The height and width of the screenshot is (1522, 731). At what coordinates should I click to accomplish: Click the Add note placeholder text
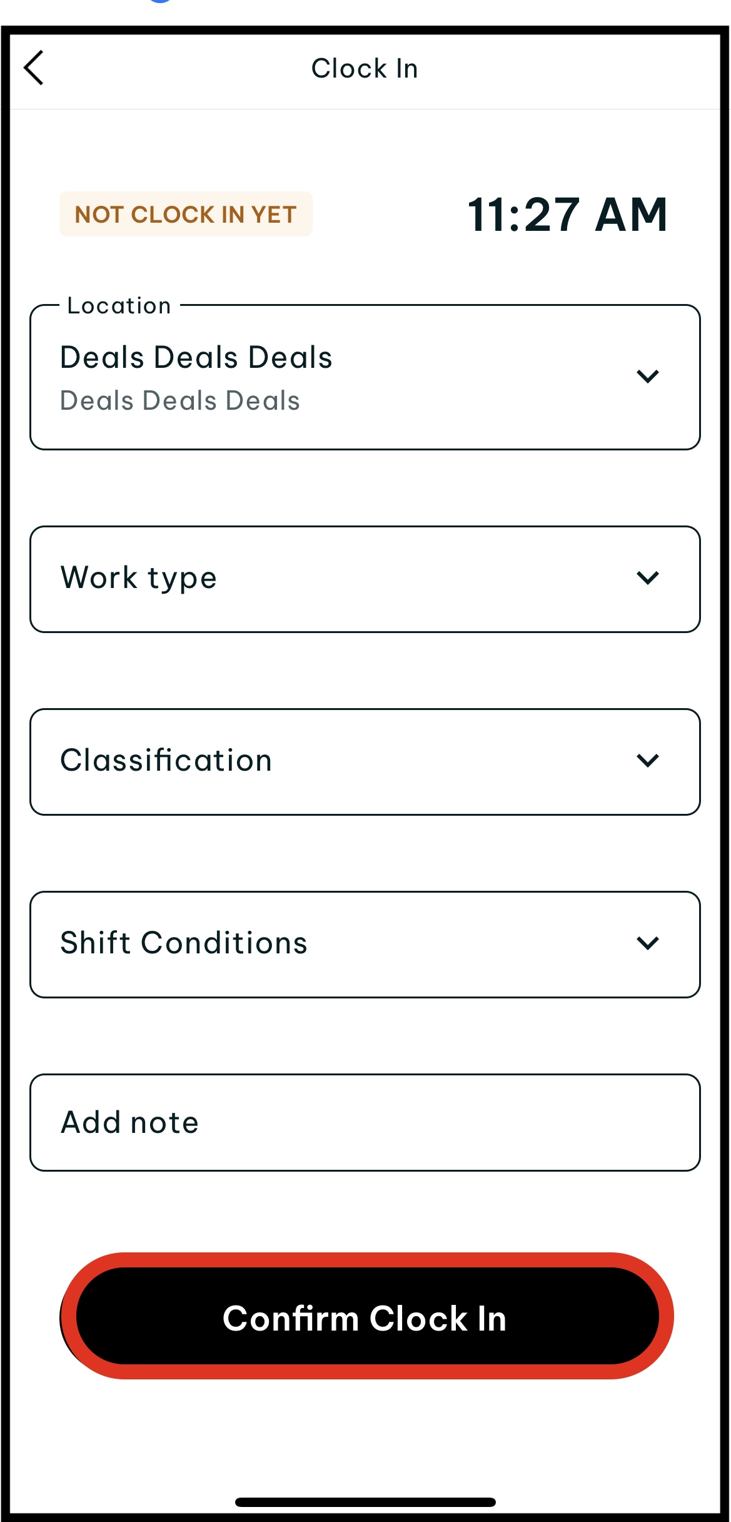[x=130, y=1122]
